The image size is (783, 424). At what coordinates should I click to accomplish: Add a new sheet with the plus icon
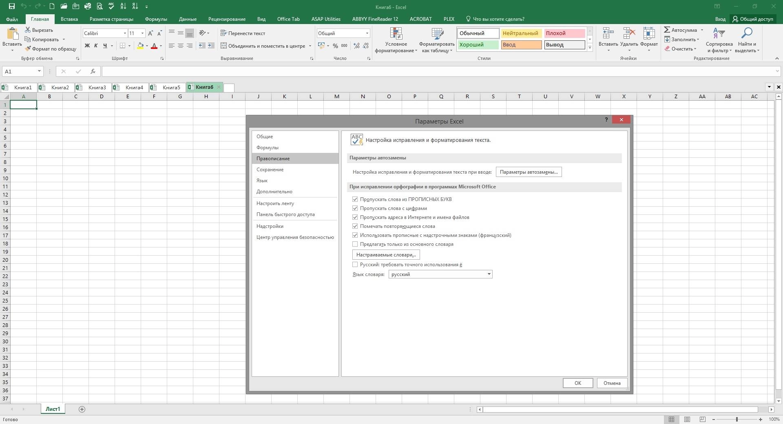coord(82,409)
